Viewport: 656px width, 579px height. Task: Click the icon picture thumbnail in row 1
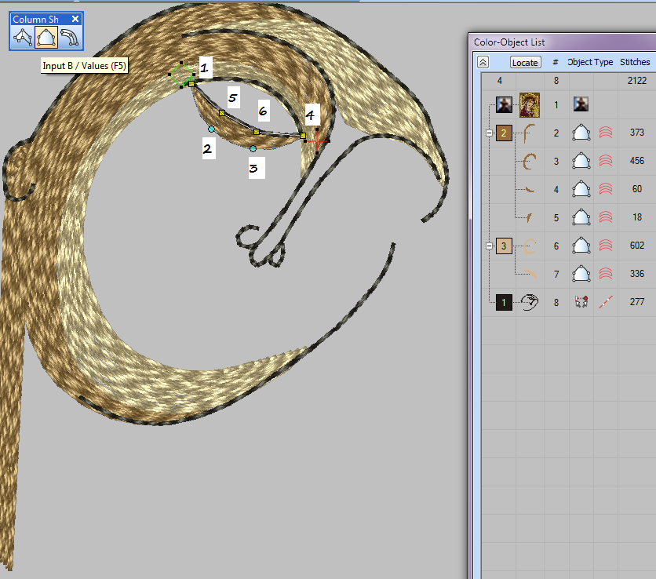(x=530, y=104)
